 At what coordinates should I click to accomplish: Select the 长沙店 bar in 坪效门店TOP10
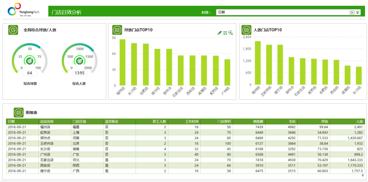click(134, 64)
